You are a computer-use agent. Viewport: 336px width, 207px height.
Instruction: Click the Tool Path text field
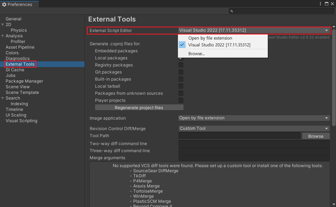[x=239, y=136]
